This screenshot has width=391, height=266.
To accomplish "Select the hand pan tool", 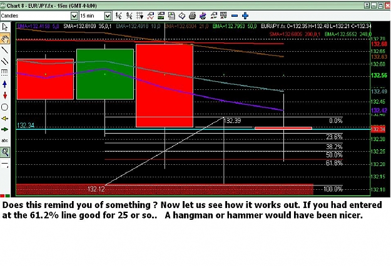I will click(x=5, y=39).
